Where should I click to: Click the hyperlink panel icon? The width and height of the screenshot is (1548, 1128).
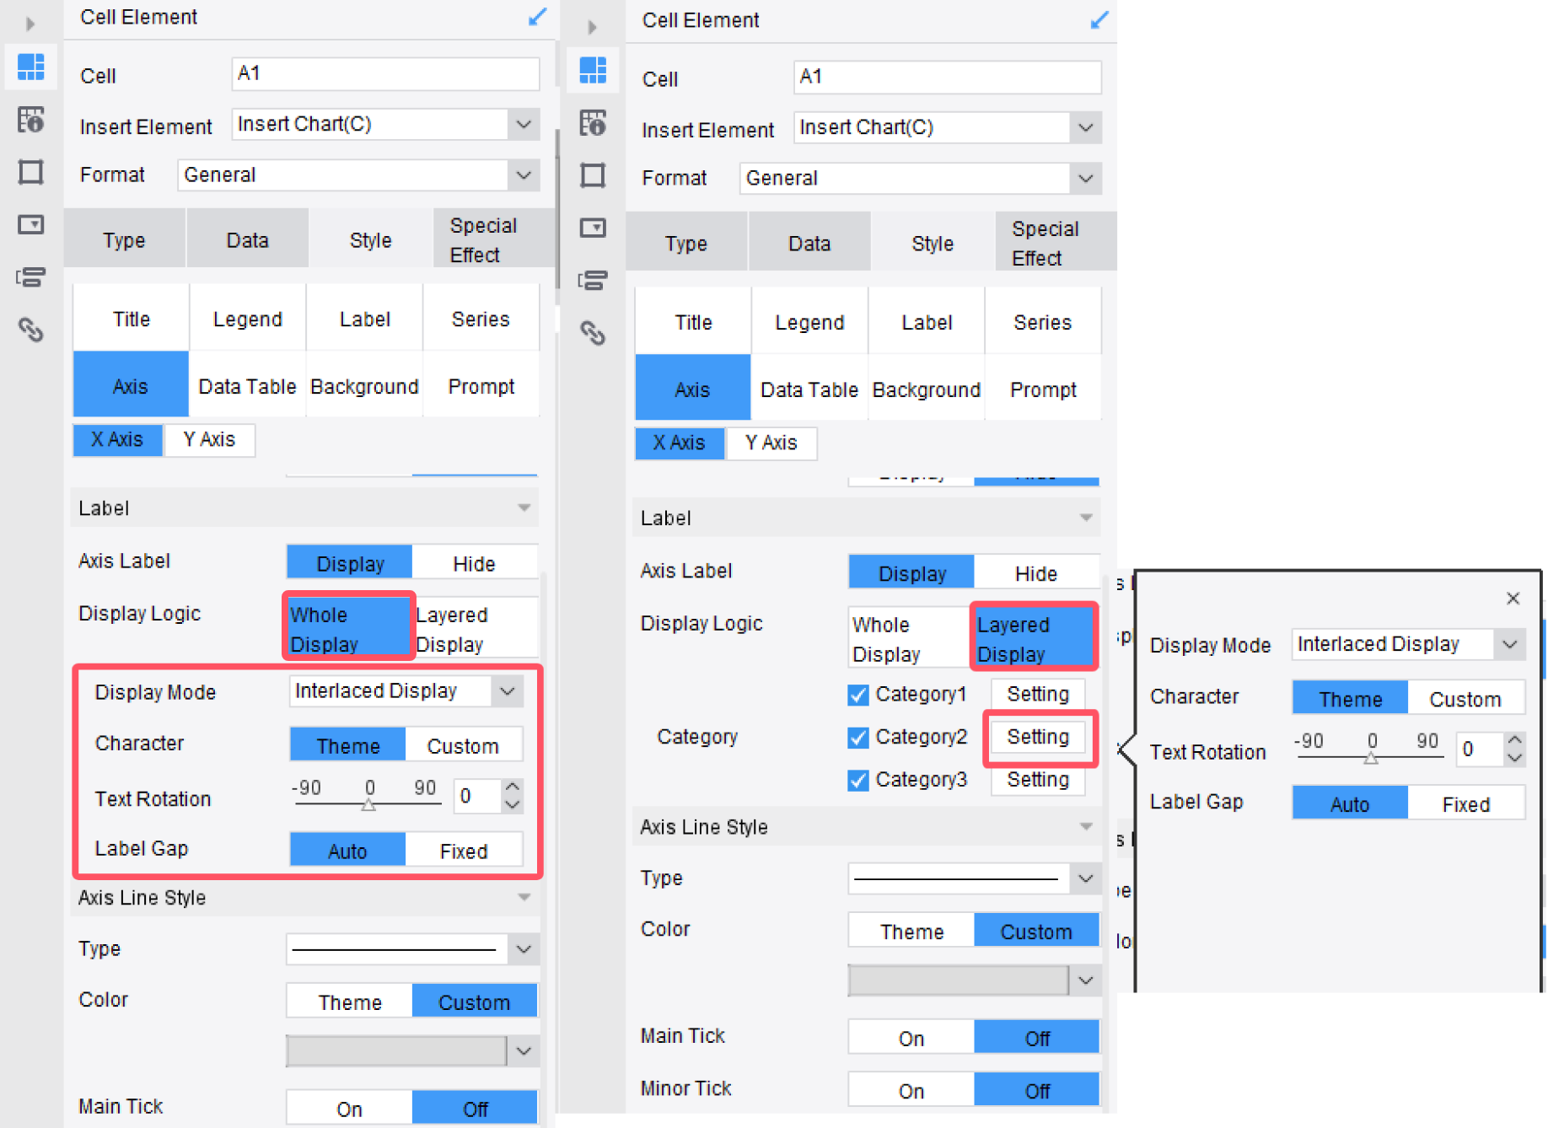pyautogui.click(x=31, y=330)
